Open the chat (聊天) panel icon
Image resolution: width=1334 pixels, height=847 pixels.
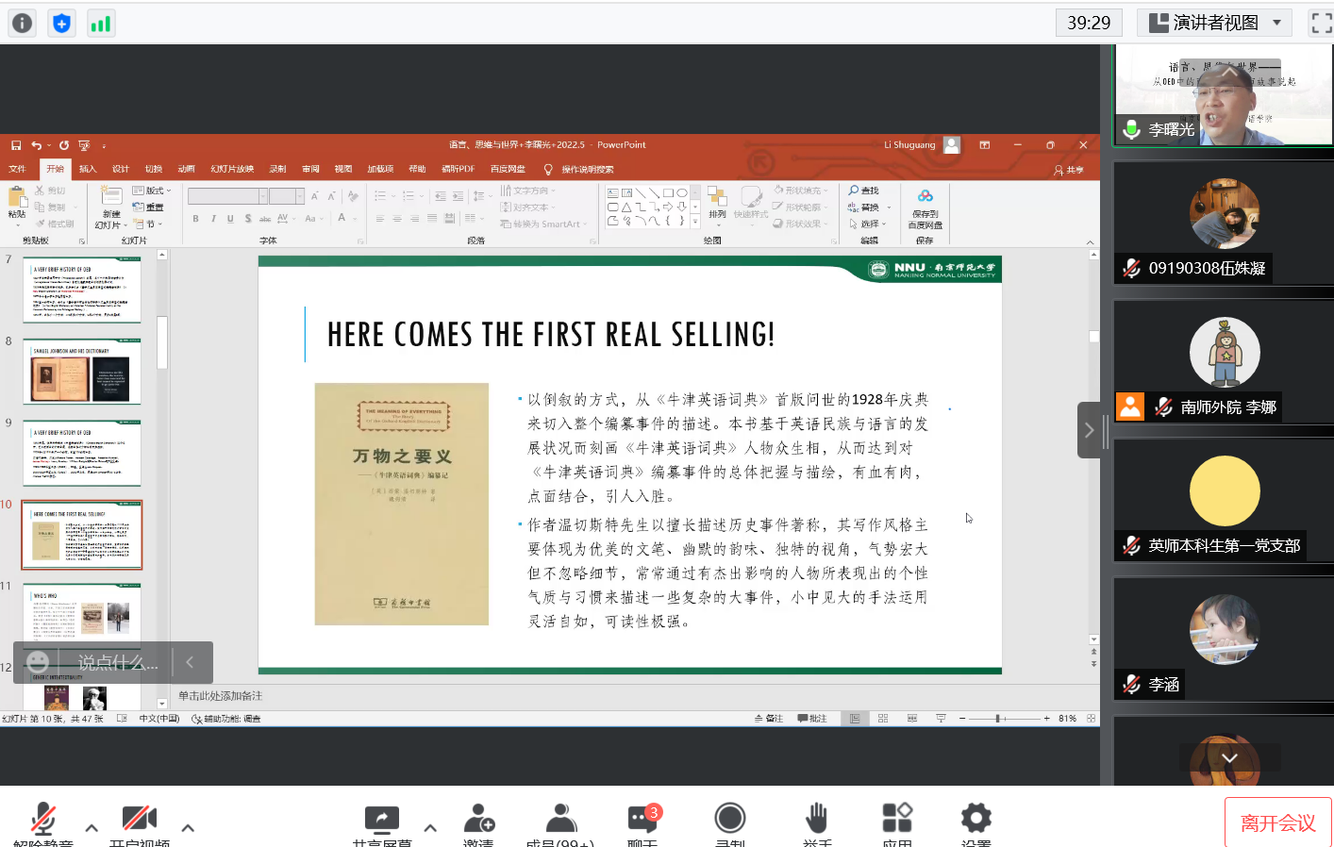(642, 819)
